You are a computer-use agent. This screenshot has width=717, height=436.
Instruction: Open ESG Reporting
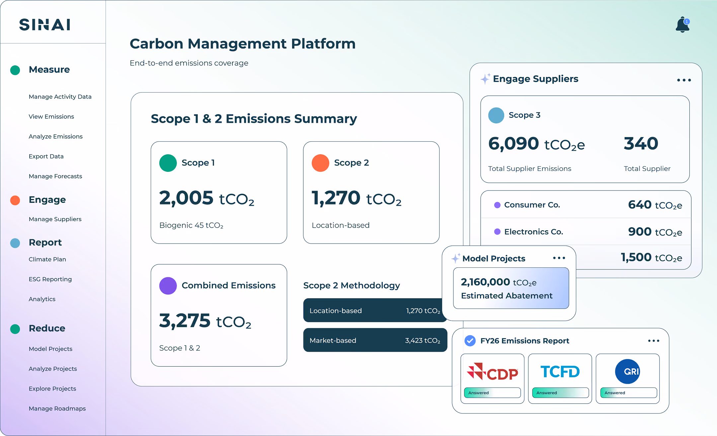click(x=50, y=279)
